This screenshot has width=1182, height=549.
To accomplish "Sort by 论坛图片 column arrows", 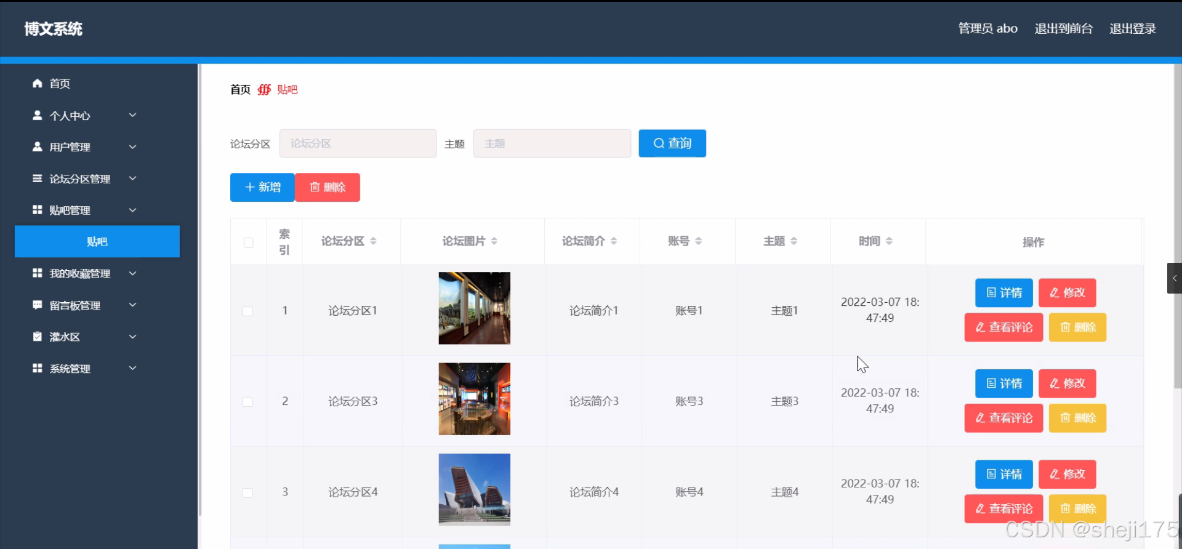I will click(x=494, y=241).
